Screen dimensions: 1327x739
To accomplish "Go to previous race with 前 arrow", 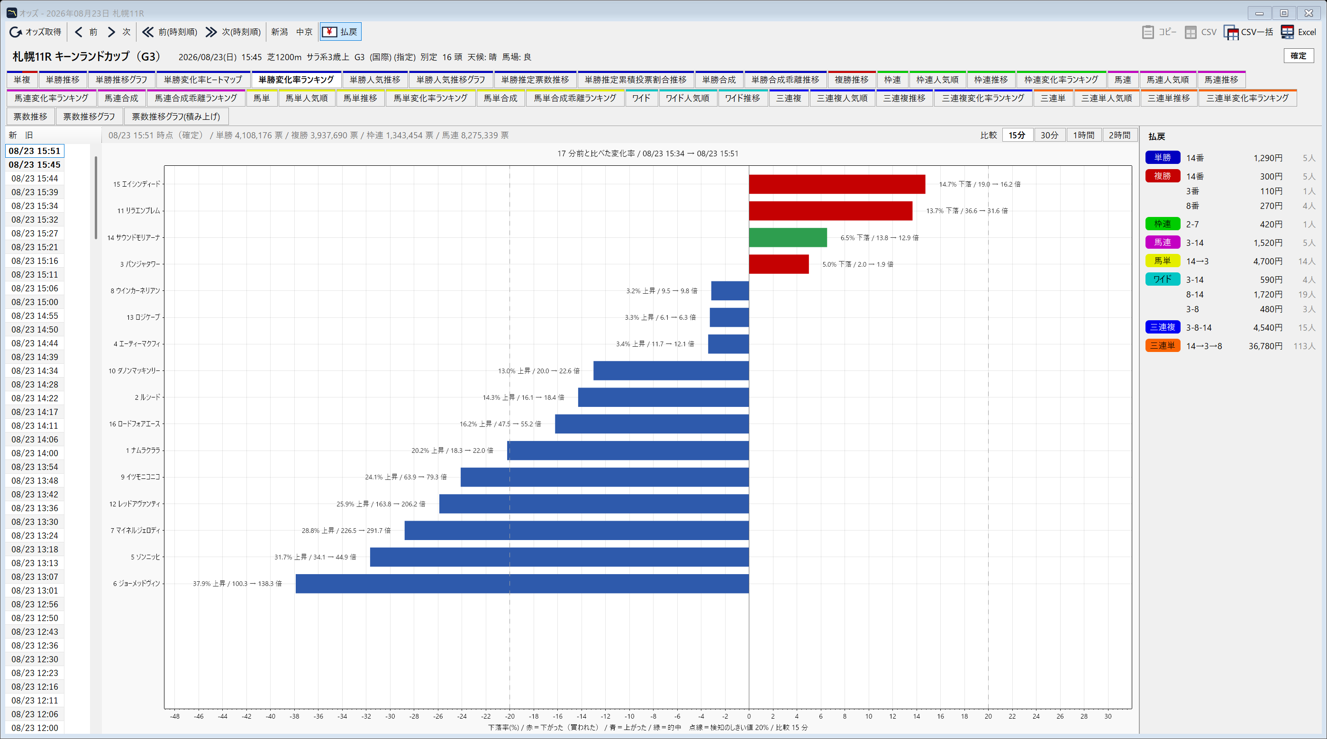I will click(x=79, y=32).
